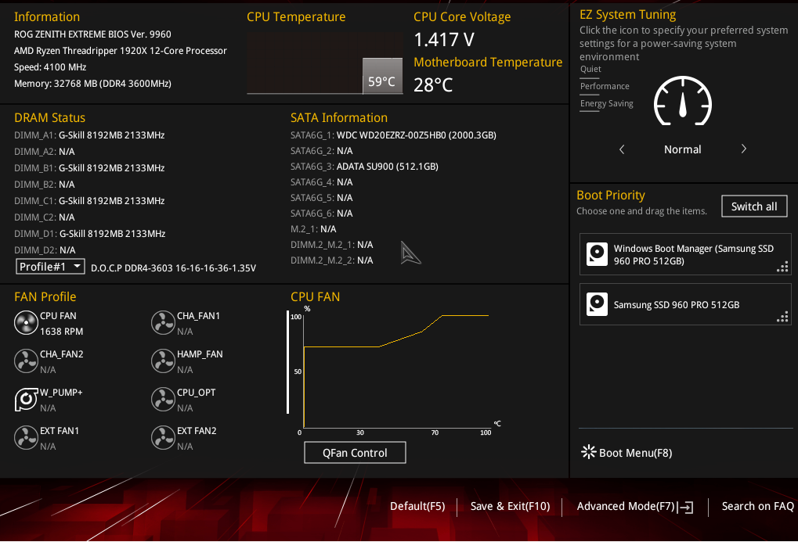Viewport: 798px width, 542px height.
Task: Click D.O.C.P DDR4-3603 timing text
Action: [174, 268]
